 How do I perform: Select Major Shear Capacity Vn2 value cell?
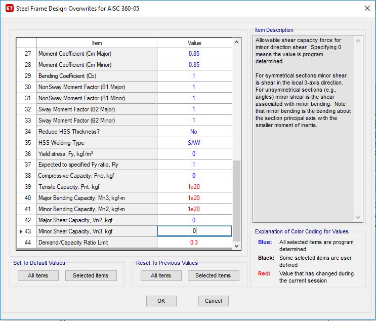194,220
